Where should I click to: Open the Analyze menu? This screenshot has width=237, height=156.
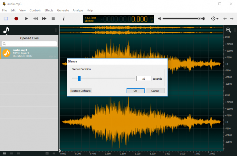(x=78, y=10)
